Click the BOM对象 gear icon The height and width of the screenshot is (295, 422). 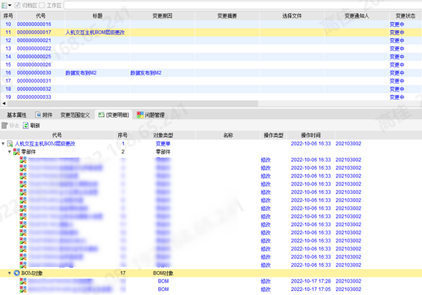tap(16, 273)
